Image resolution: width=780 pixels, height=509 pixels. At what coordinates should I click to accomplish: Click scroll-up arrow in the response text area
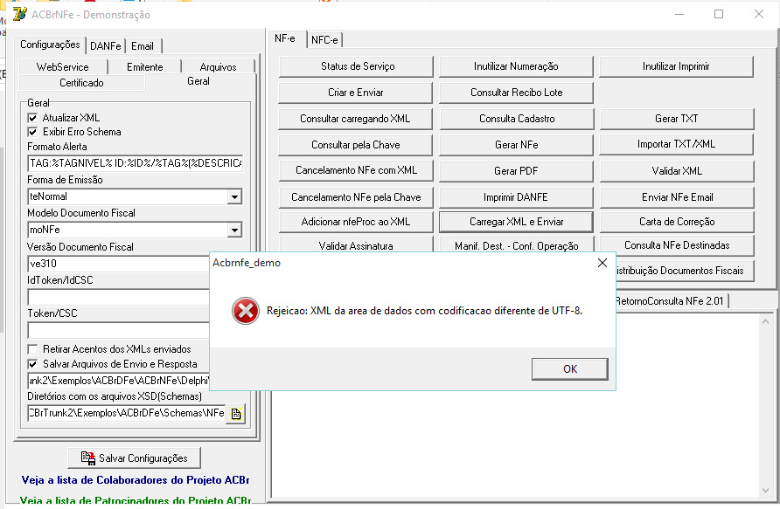765,322
